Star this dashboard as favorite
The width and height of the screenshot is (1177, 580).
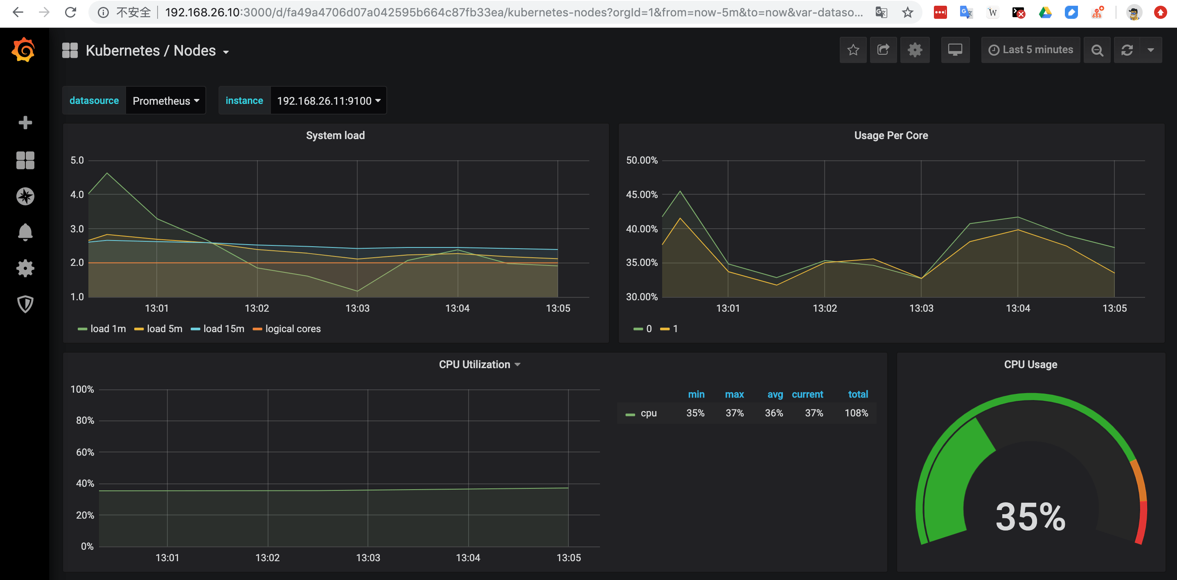point(852,50)
